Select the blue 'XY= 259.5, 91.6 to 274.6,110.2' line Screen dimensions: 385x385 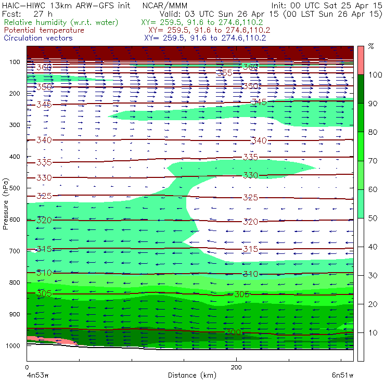click(x=205, y=38)
